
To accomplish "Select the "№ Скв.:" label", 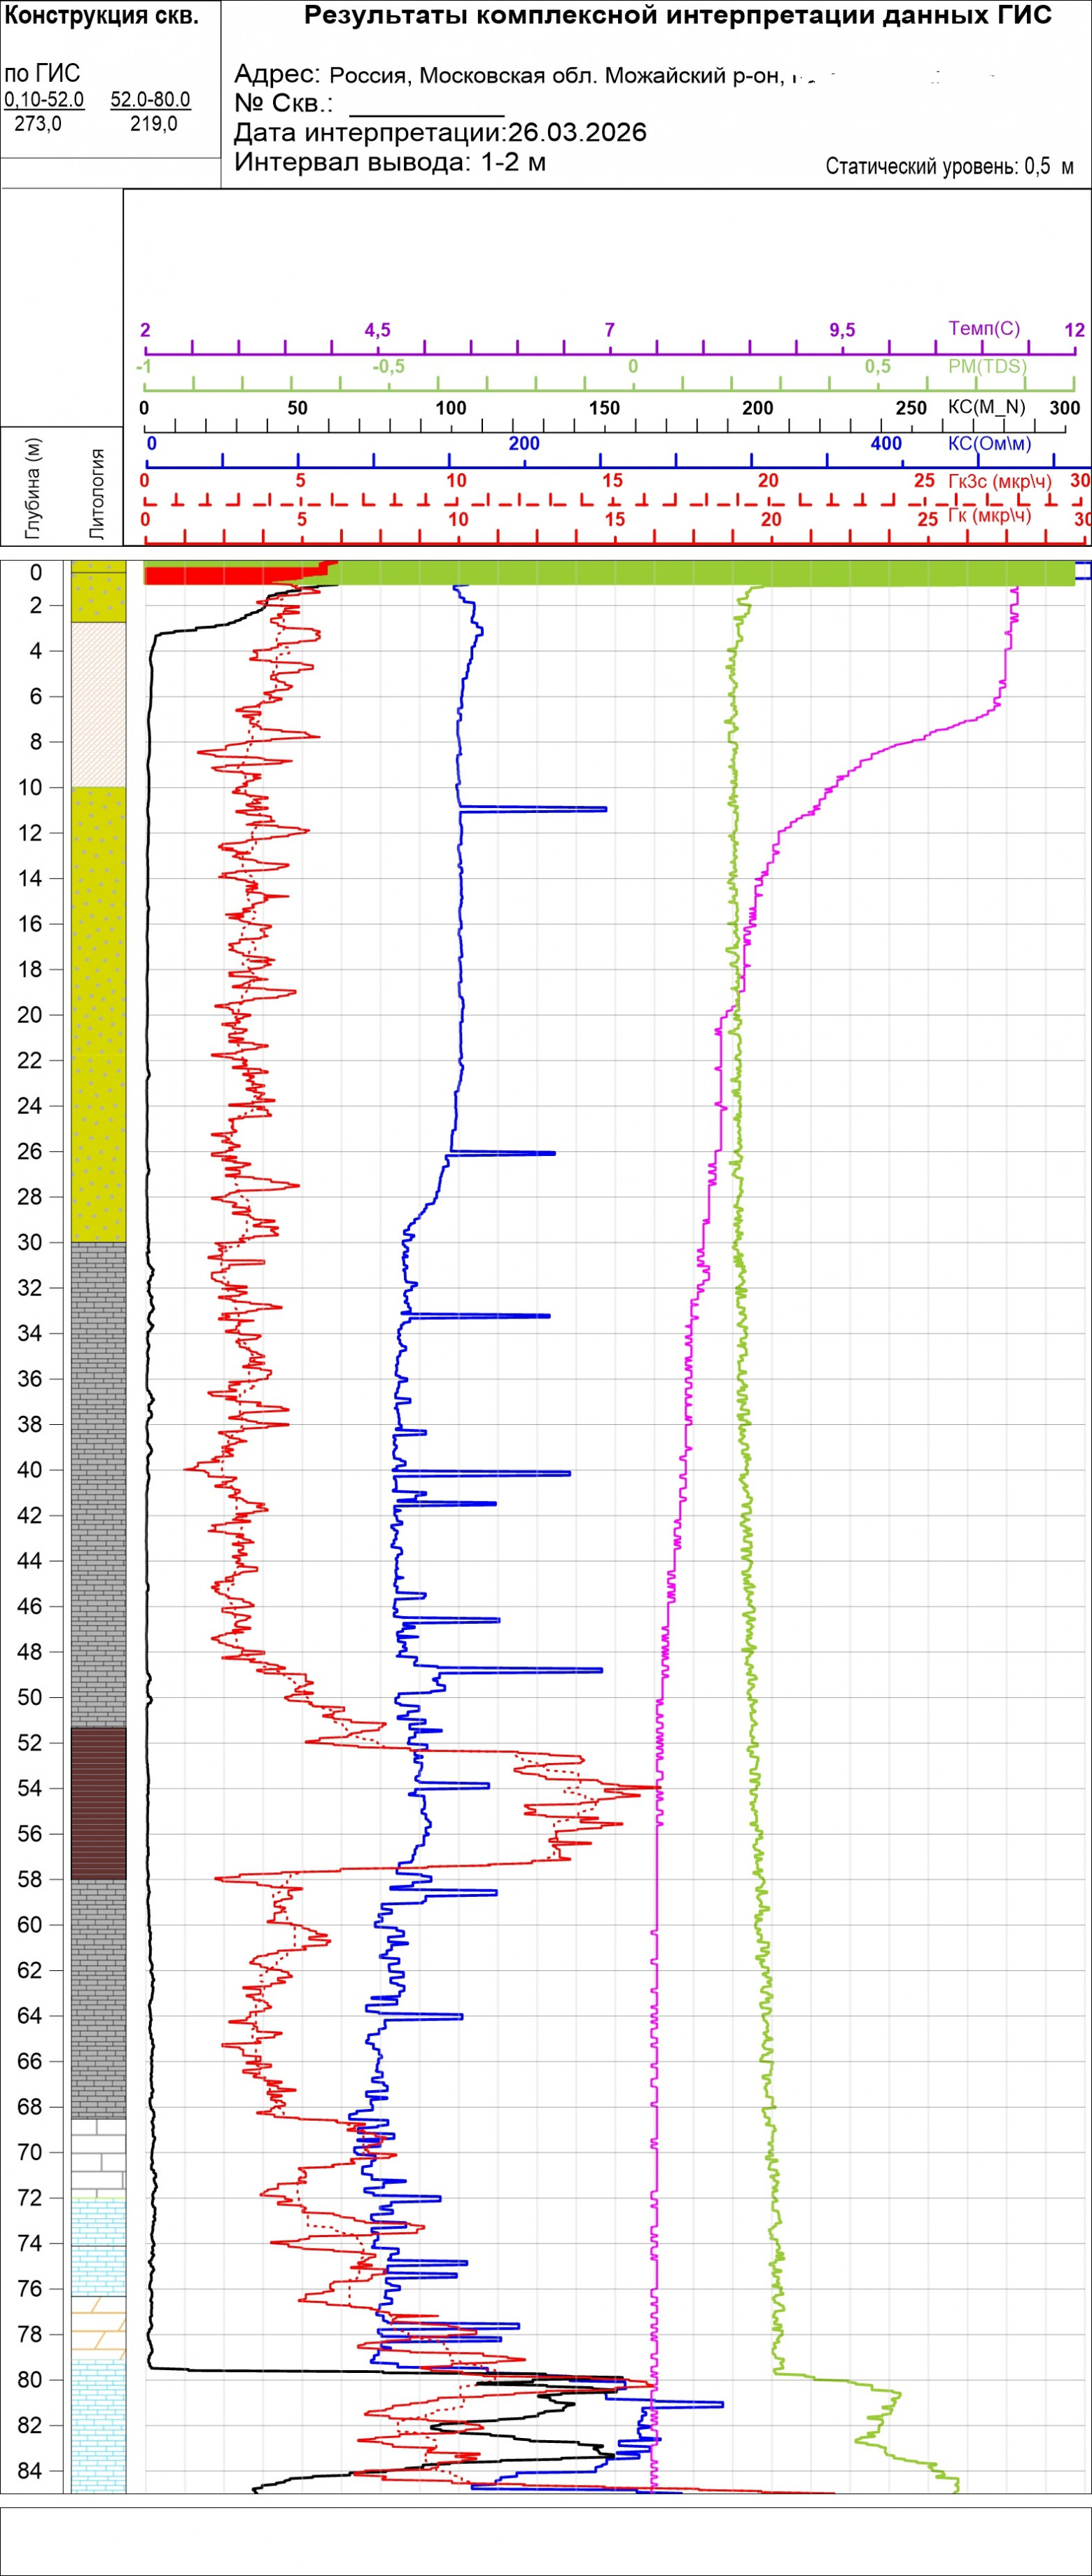I will coord(283,104).
